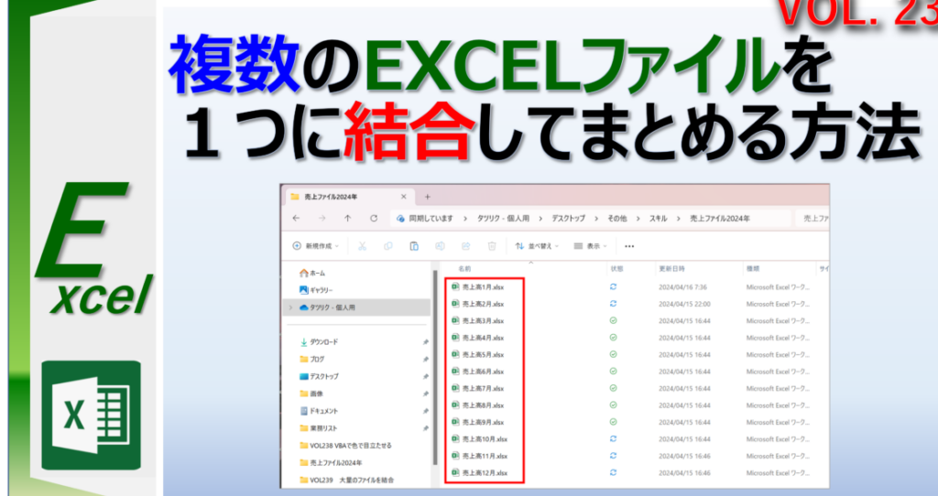Click the pin icon beside ドキュメント
Image resolution: width=938 pixels, height=496 pixels.
[x=425, y=412]
